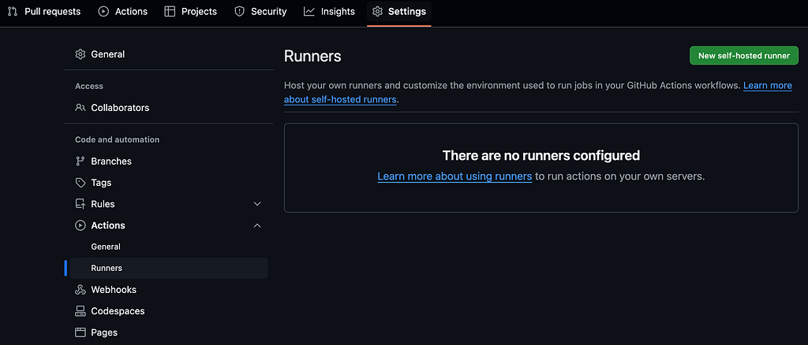808x345 pixels.
Task: Click the Projects table icon
Action: (170, 11)
